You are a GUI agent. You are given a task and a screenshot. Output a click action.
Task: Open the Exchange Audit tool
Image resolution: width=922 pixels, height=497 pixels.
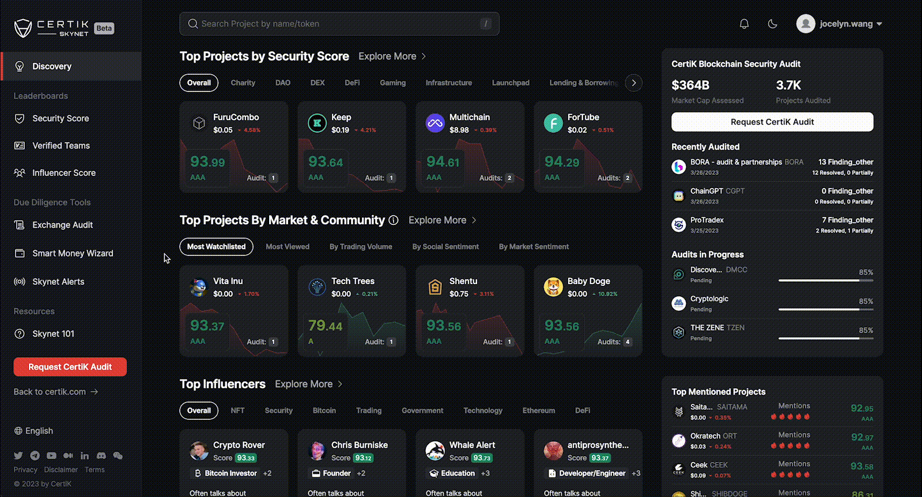tap(62, 225)
